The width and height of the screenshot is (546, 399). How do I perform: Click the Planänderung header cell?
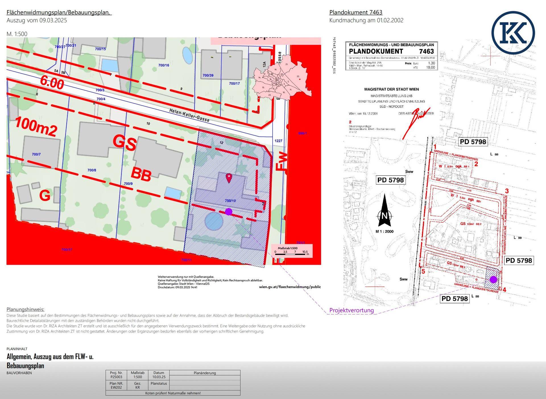tap(205, 373)
